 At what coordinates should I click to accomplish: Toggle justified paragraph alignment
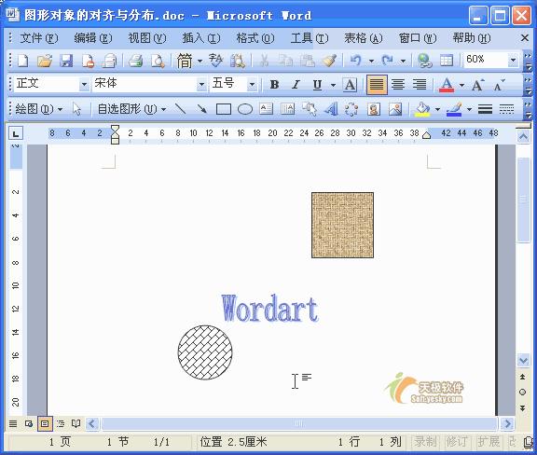[x=377, y=84]
